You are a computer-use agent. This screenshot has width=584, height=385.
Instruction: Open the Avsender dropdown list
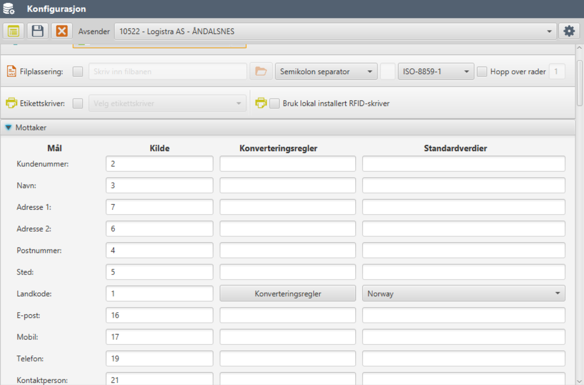click(x=549, y=31)
